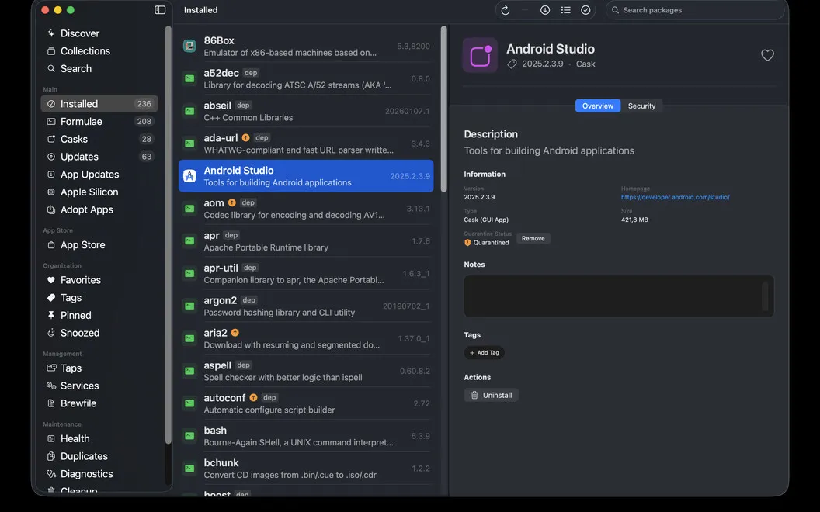Open the Discover section
Viewport: 820px width, 512px height.
[x=99, y=33]
